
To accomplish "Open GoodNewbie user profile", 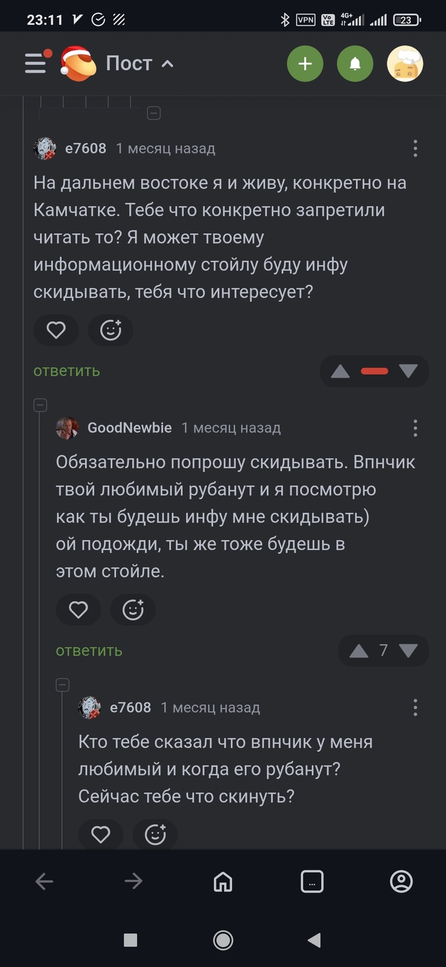I will tap(129, 428).
